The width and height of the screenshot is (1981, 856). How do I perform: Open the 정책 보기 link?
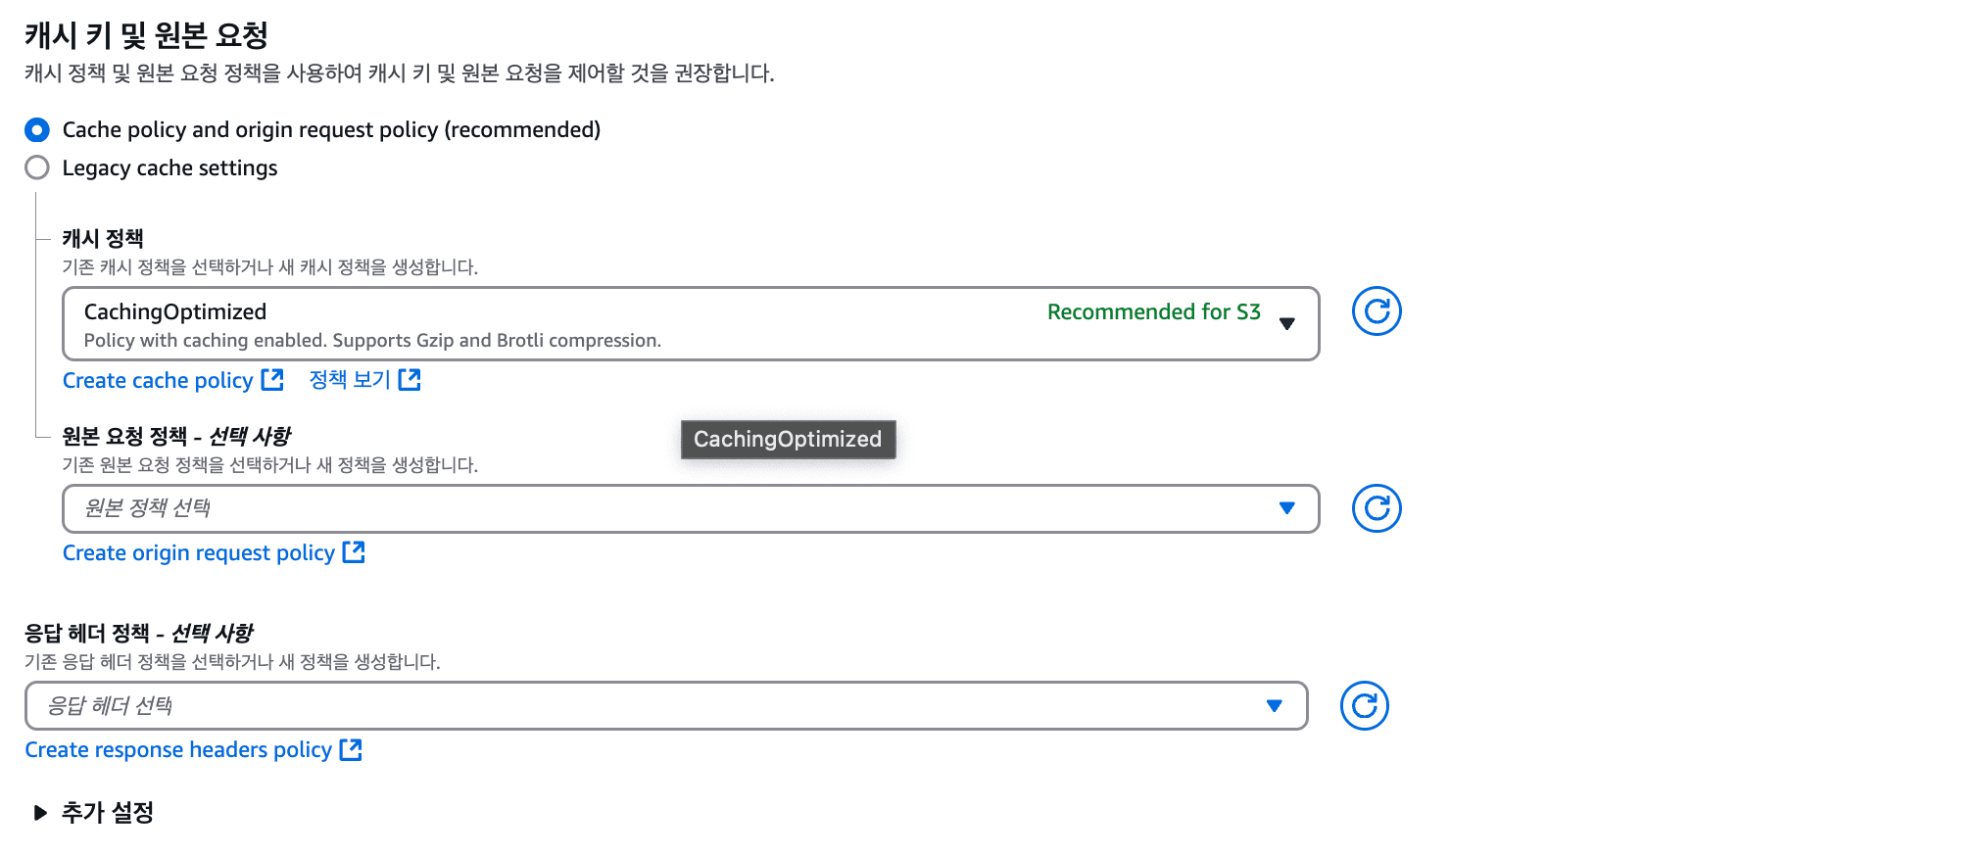click(x=350, y=380)
